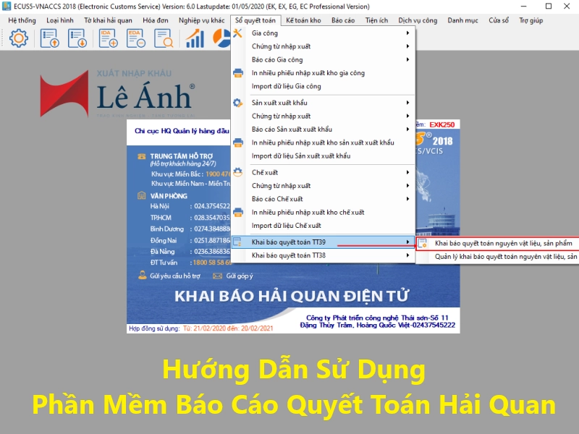
Task: Click the document download arrow toolbar icon
Action: click(x=77, y=39)
